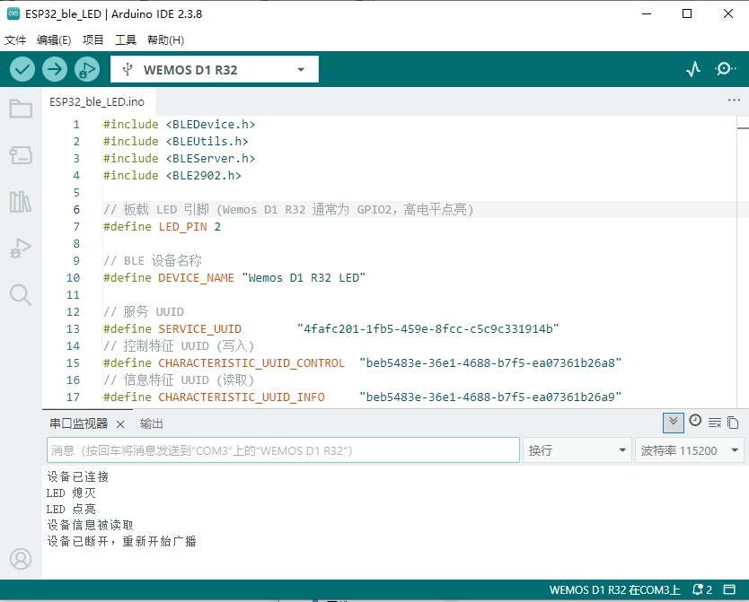Open the Search sidebar magnifier icon
The image size is (749, 602).
[21, 295]
